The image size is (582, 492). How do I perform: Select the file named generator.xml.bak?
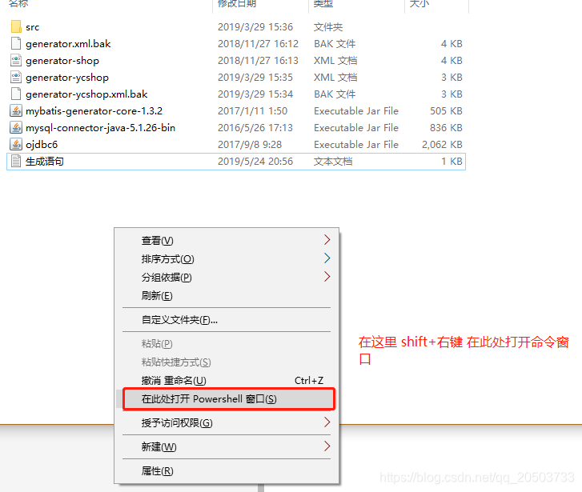pyautogui.click(x=68, y=44)
